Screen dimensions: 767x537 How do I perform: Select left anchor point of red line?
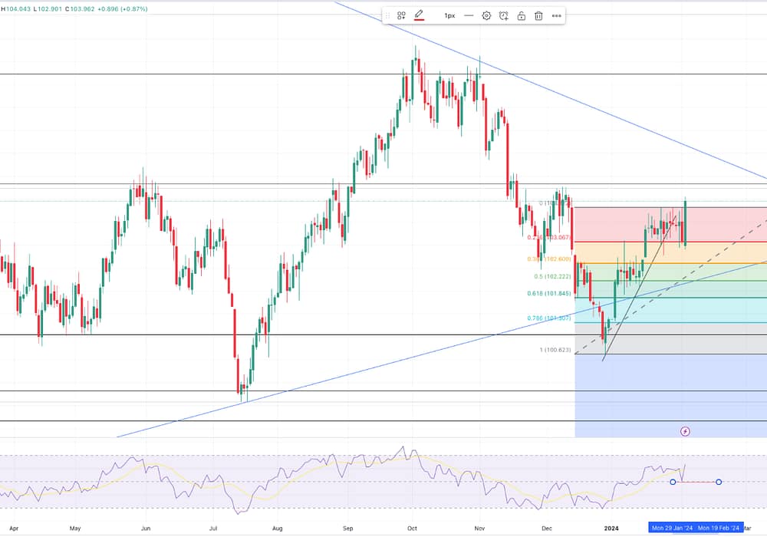coord(673,482)
